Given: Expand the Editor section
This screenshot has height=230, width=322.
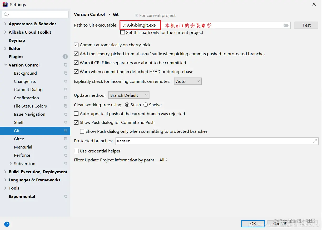Looking at the screenshot, I should 5,48.
